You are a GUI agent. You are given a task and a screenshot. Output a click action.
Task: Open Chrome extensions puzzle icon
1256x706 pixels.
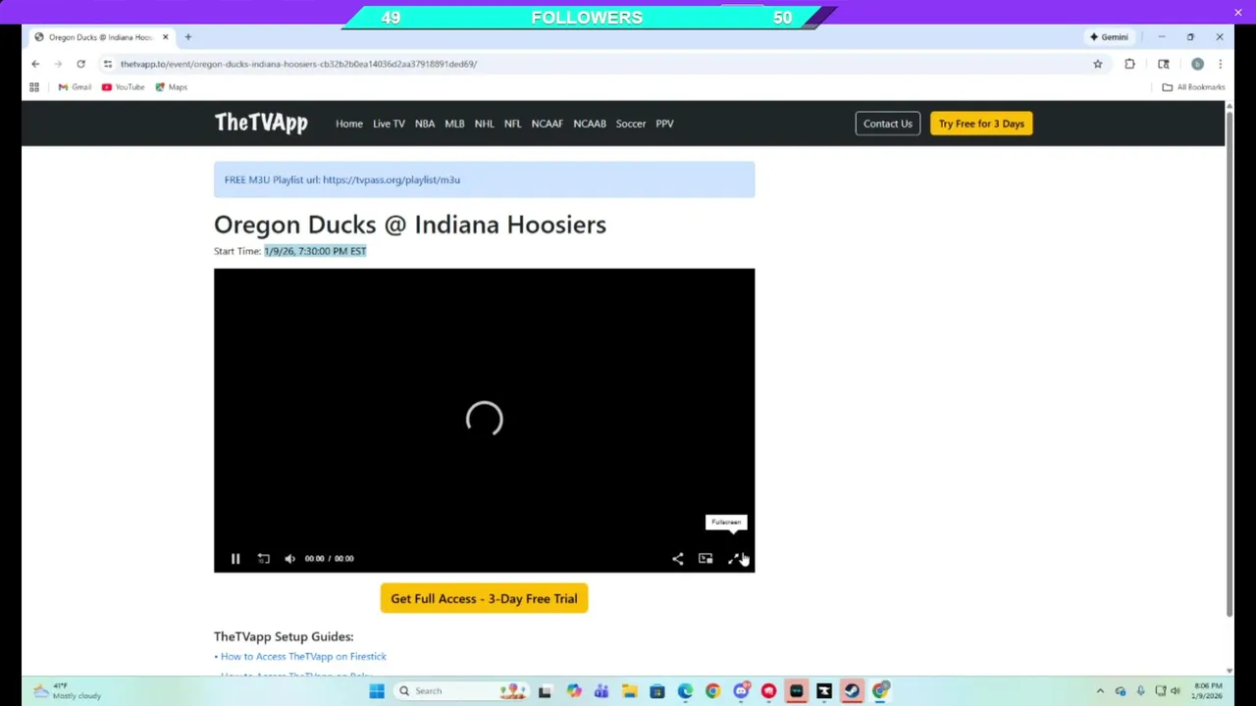1129,64
